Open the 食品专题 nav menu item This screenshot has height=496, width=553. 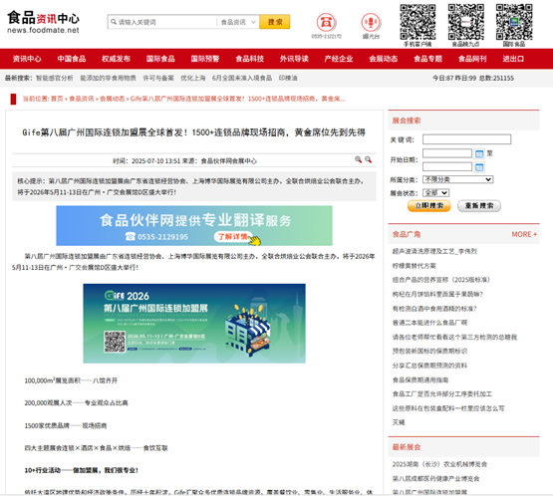pyautogui.click(x=427, y=59)
